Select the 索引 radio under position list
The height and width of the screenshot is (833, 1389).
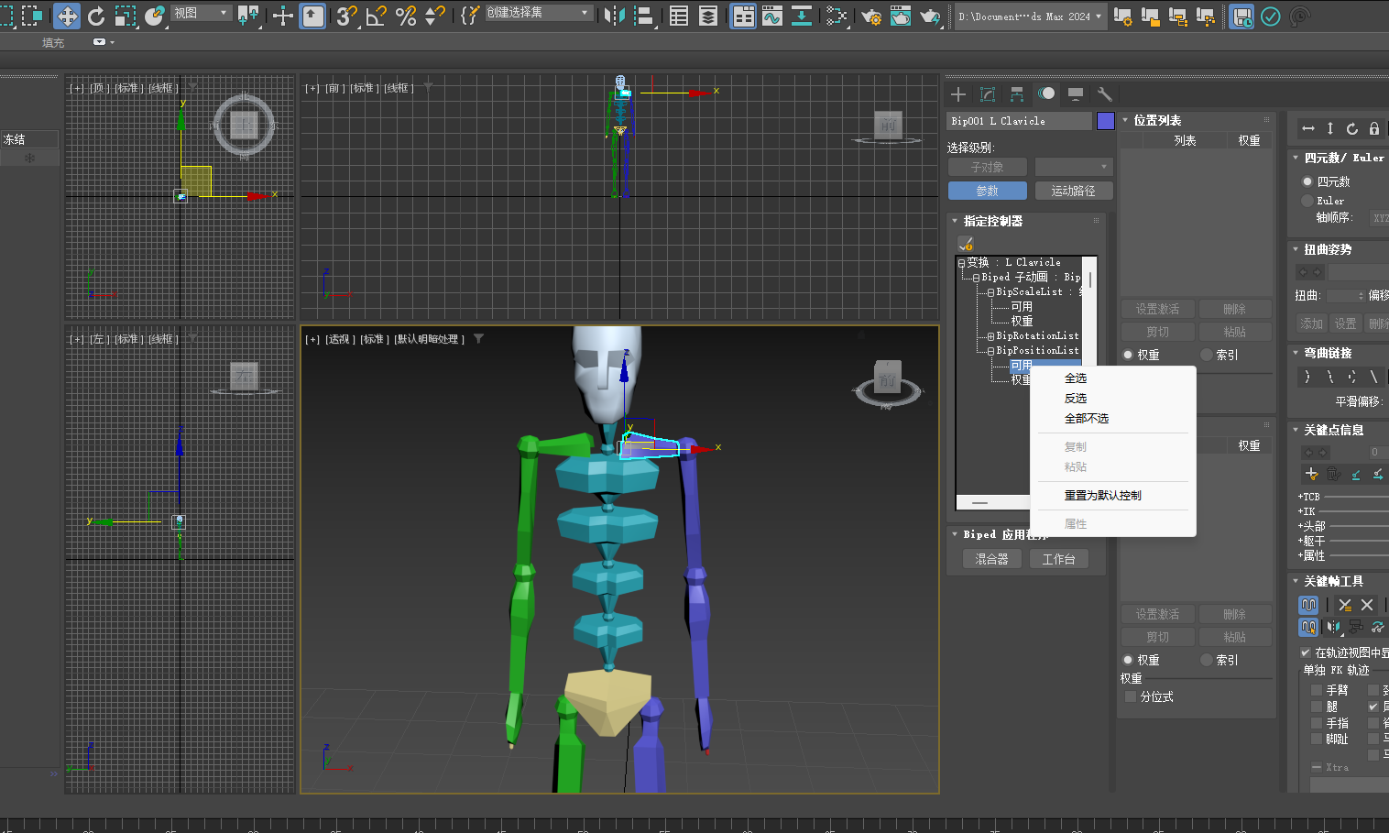coord(1207,355)
